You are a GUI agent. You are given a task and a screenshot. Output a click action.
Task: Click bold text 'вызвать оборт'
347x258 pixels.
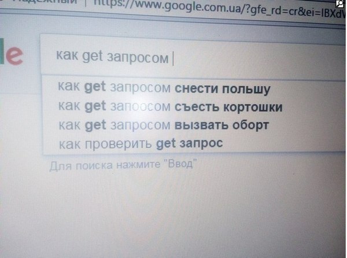click(222, 126)
